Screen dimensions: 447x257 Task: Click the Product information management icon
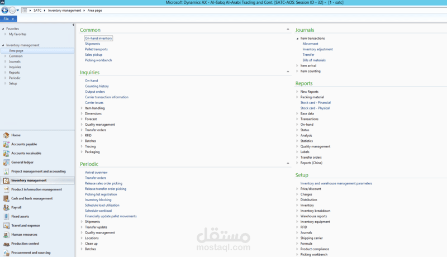point(6,189)
